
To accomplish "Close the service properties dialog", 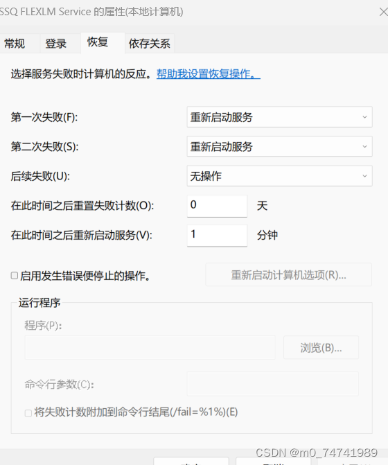I will (x=383, y=12).
